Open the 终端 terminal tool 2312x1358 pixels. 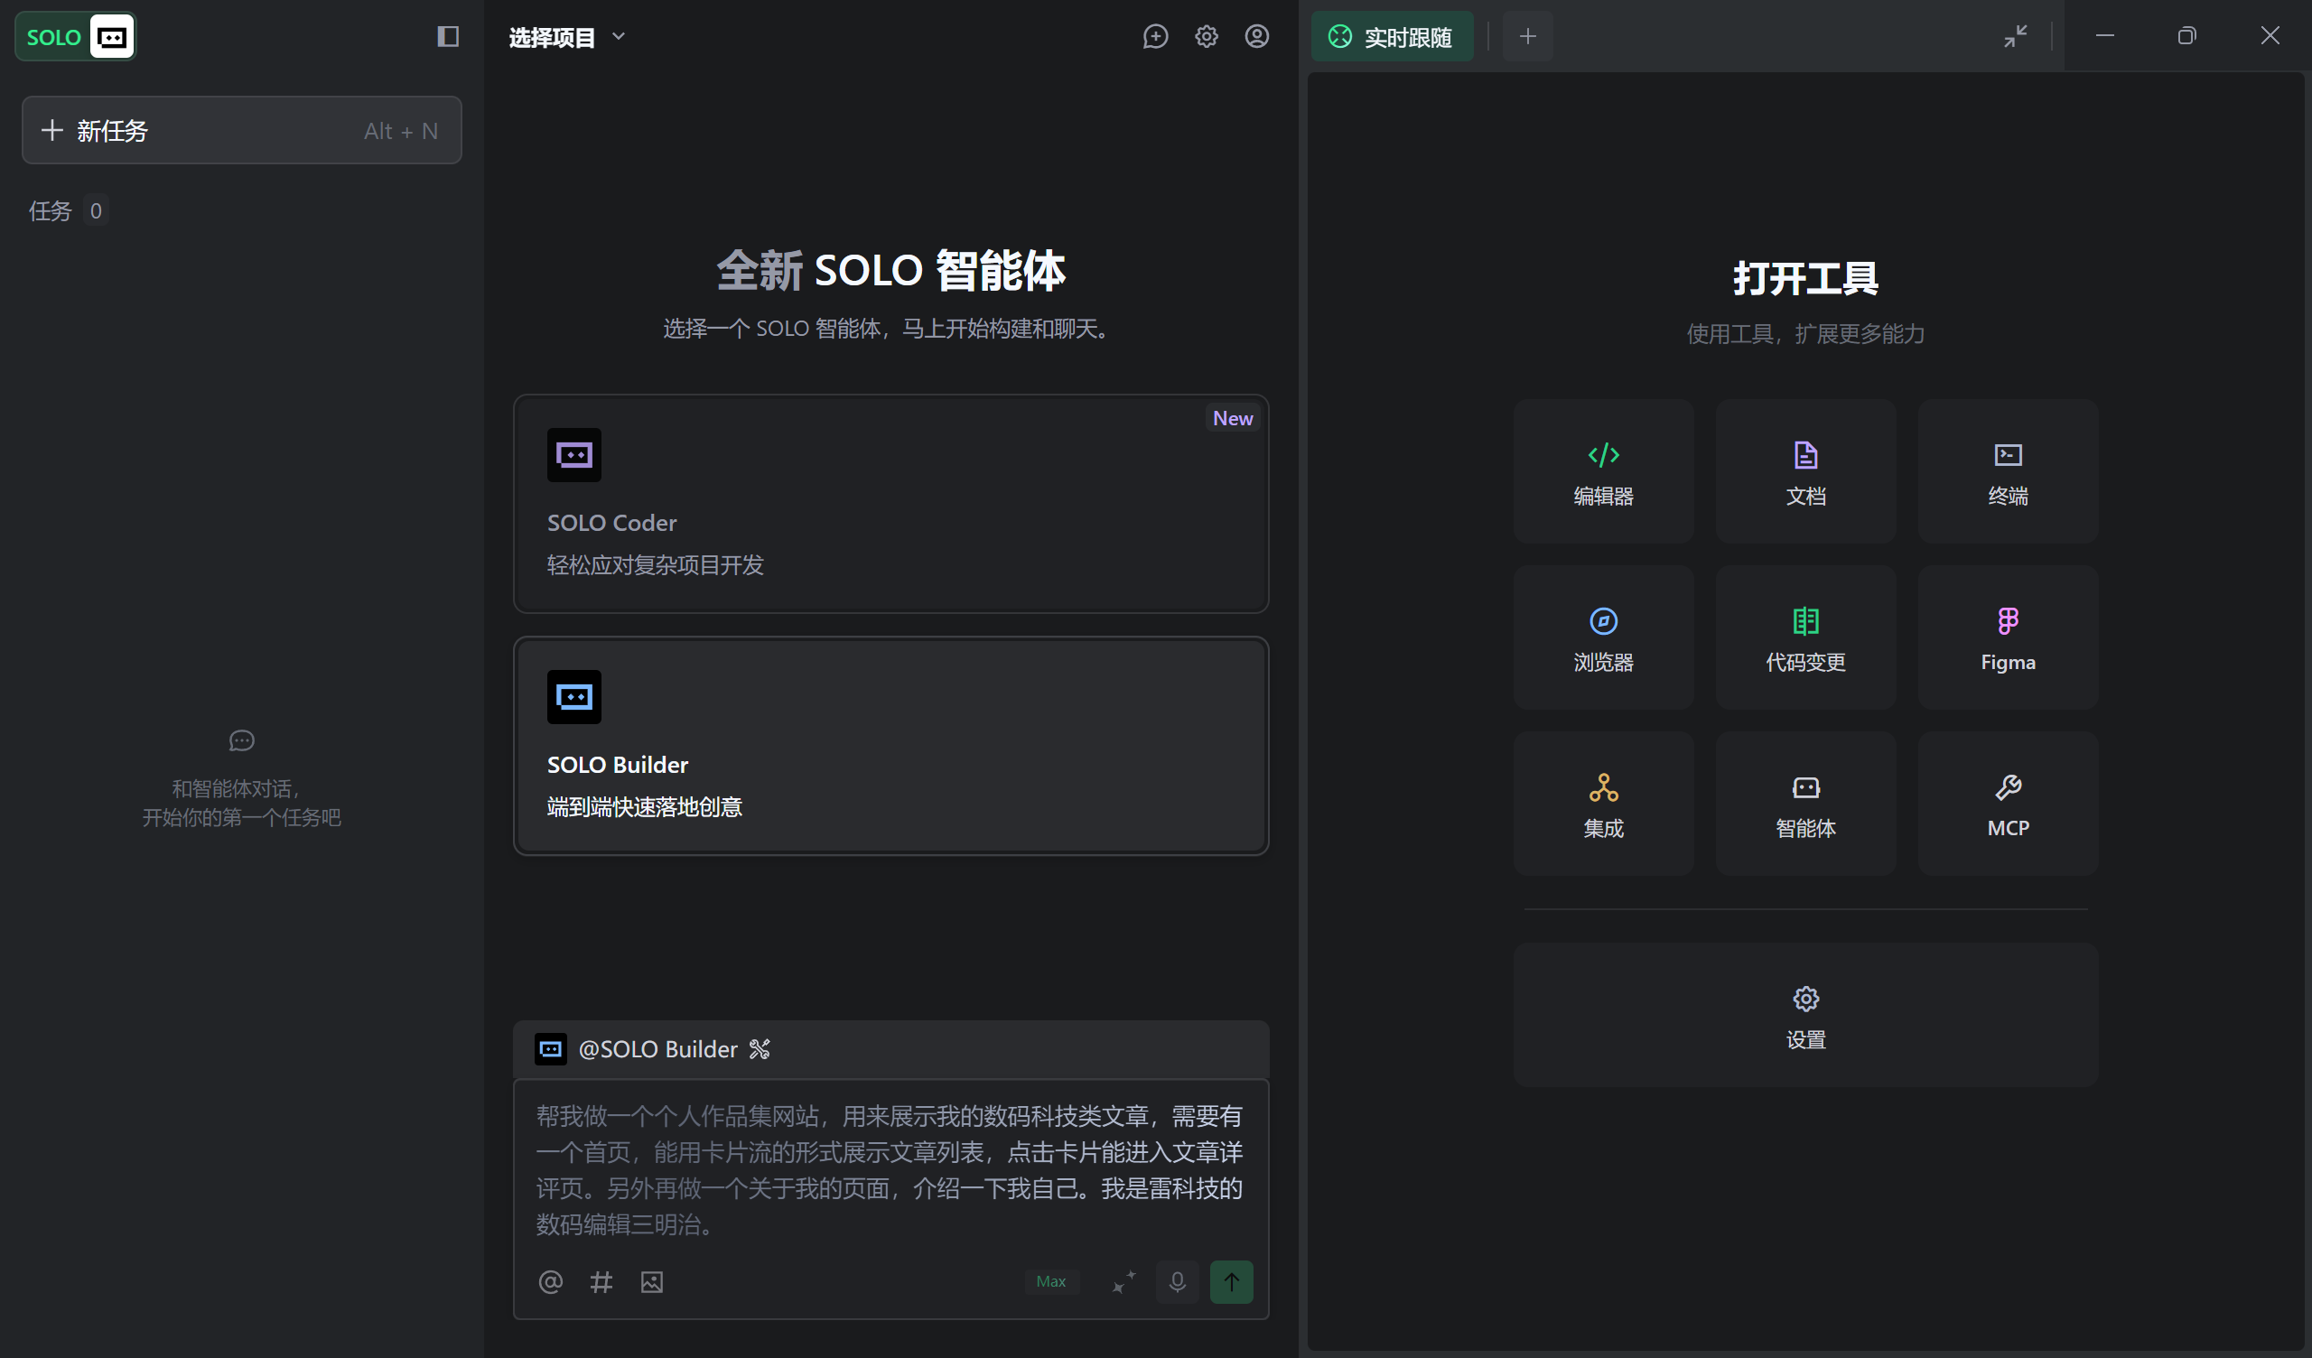tap(2007, 470)
